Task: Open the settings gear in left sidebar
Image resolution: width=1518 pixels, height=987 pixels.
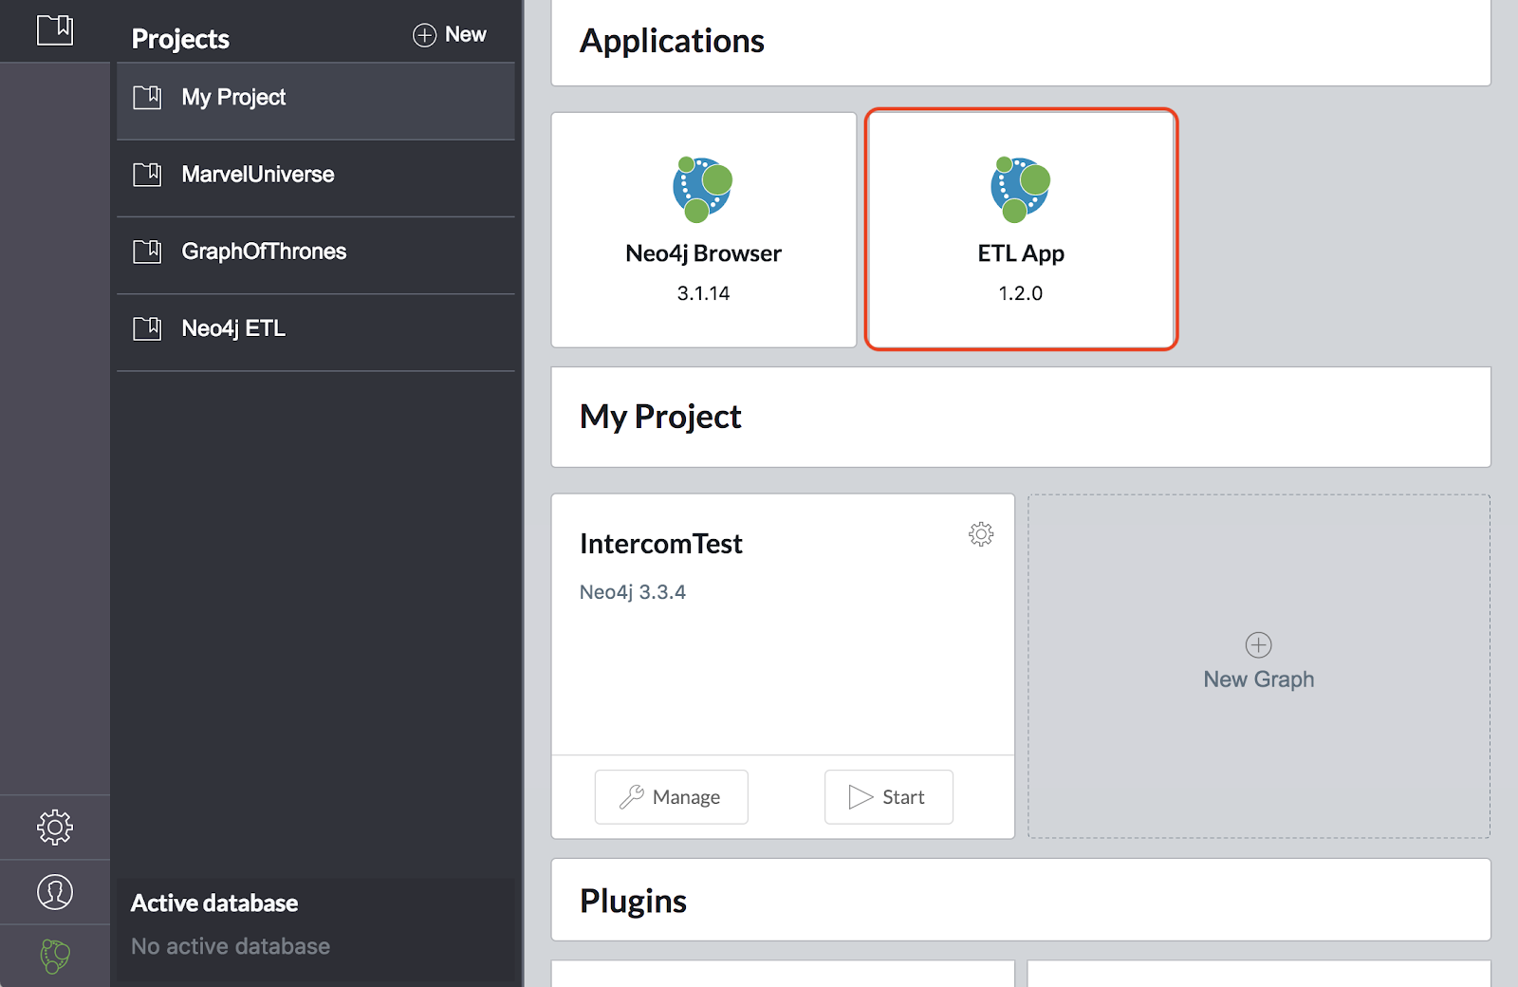Action: tap(55, 828)
